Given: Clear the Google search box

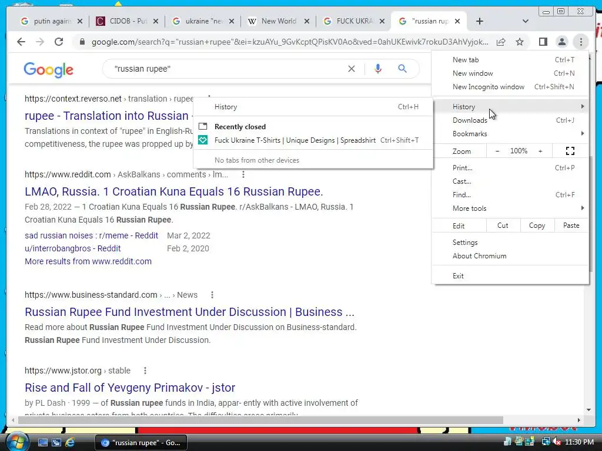Looking at the screenshot, I should (x=352, y=69).
